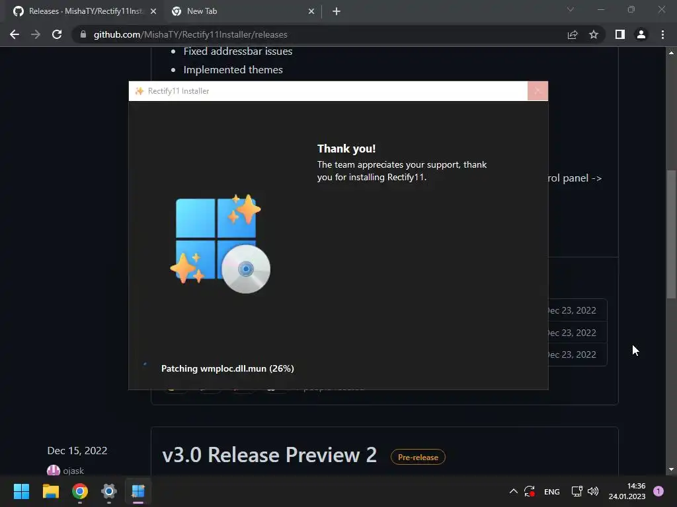Open the ENG language switcher
Screen dimensions: 677x507
tap(552, 491)
